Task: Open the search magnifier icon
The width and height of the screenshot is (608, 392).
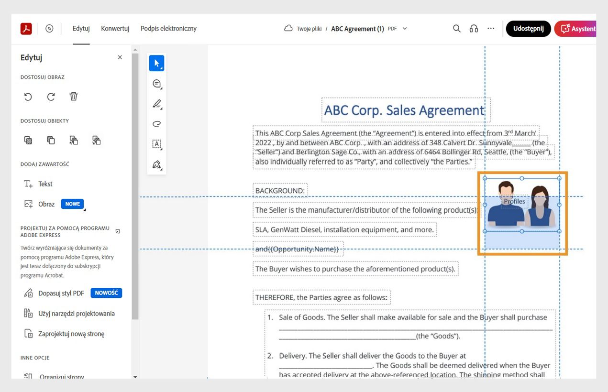Action: point(457,29)
